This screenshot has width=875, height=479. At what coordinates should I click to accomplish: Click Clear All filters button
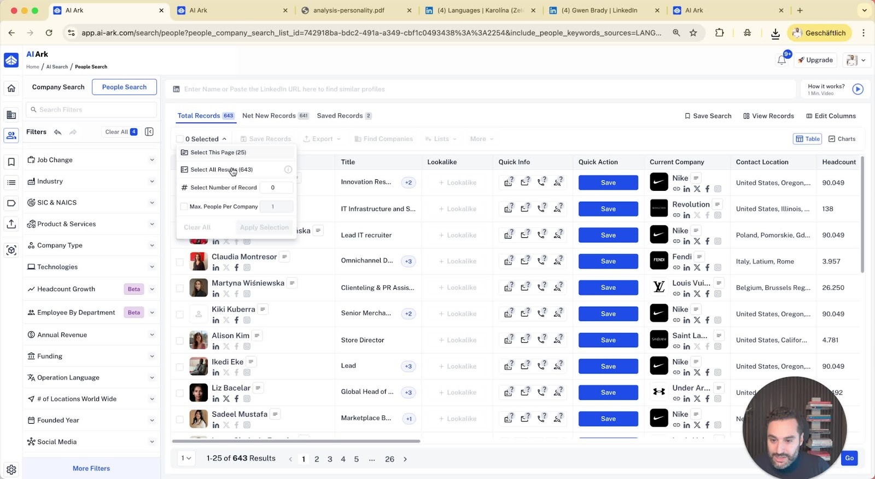coord(121,132)
